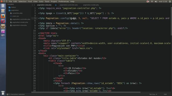Toggle the side bar icon in status bar
Screen dimensions: 172x96
coord(8,94)
